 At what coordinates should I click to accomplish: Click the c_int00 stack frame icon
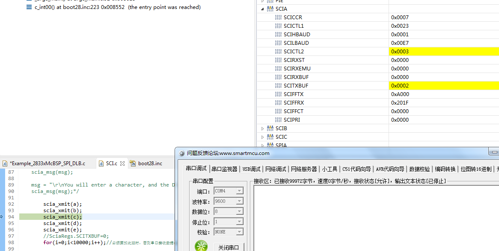[29, 7]
